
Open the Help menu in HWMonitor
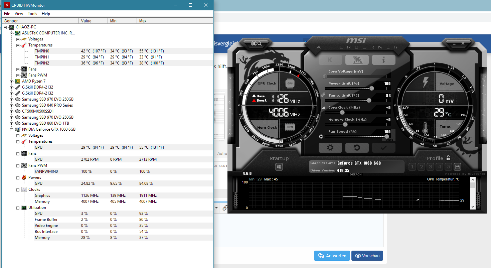(x=46, y=14)
